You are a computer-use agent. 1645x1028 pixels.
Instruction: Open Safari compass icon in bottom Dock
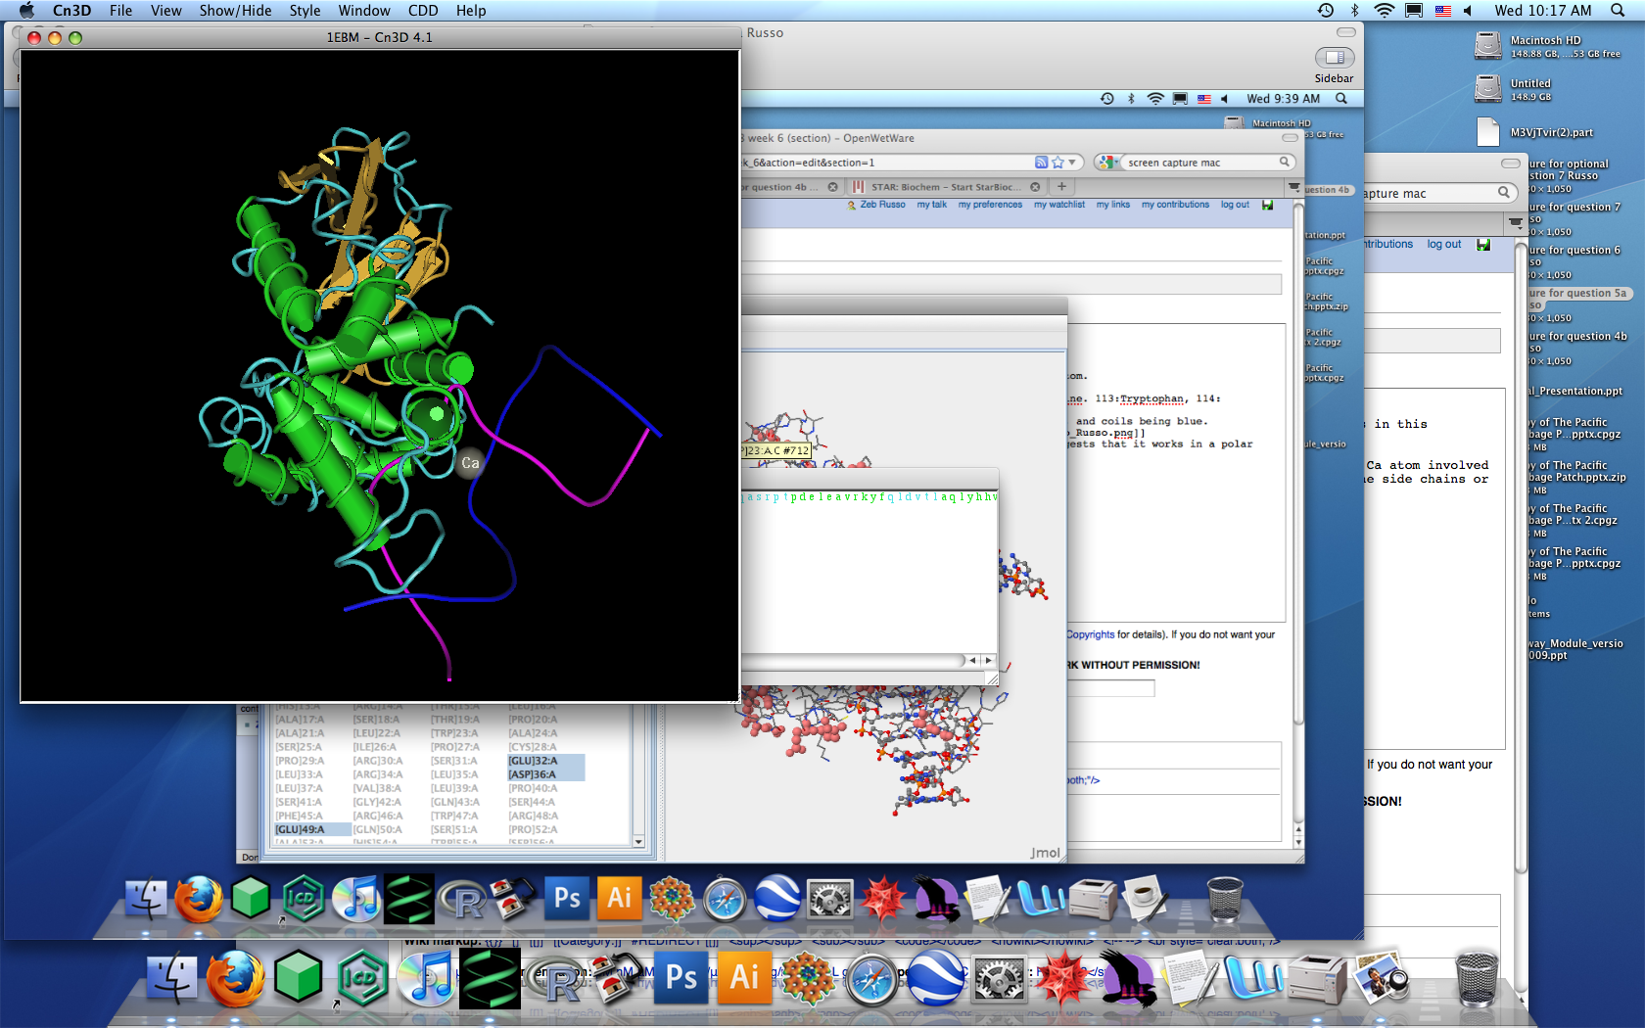click(871, 980)
